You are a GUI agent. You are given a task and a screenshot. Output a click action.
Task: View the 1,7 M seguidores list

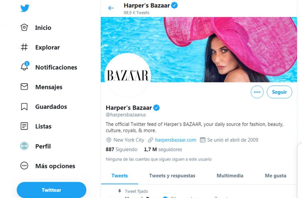pos(163,150)
